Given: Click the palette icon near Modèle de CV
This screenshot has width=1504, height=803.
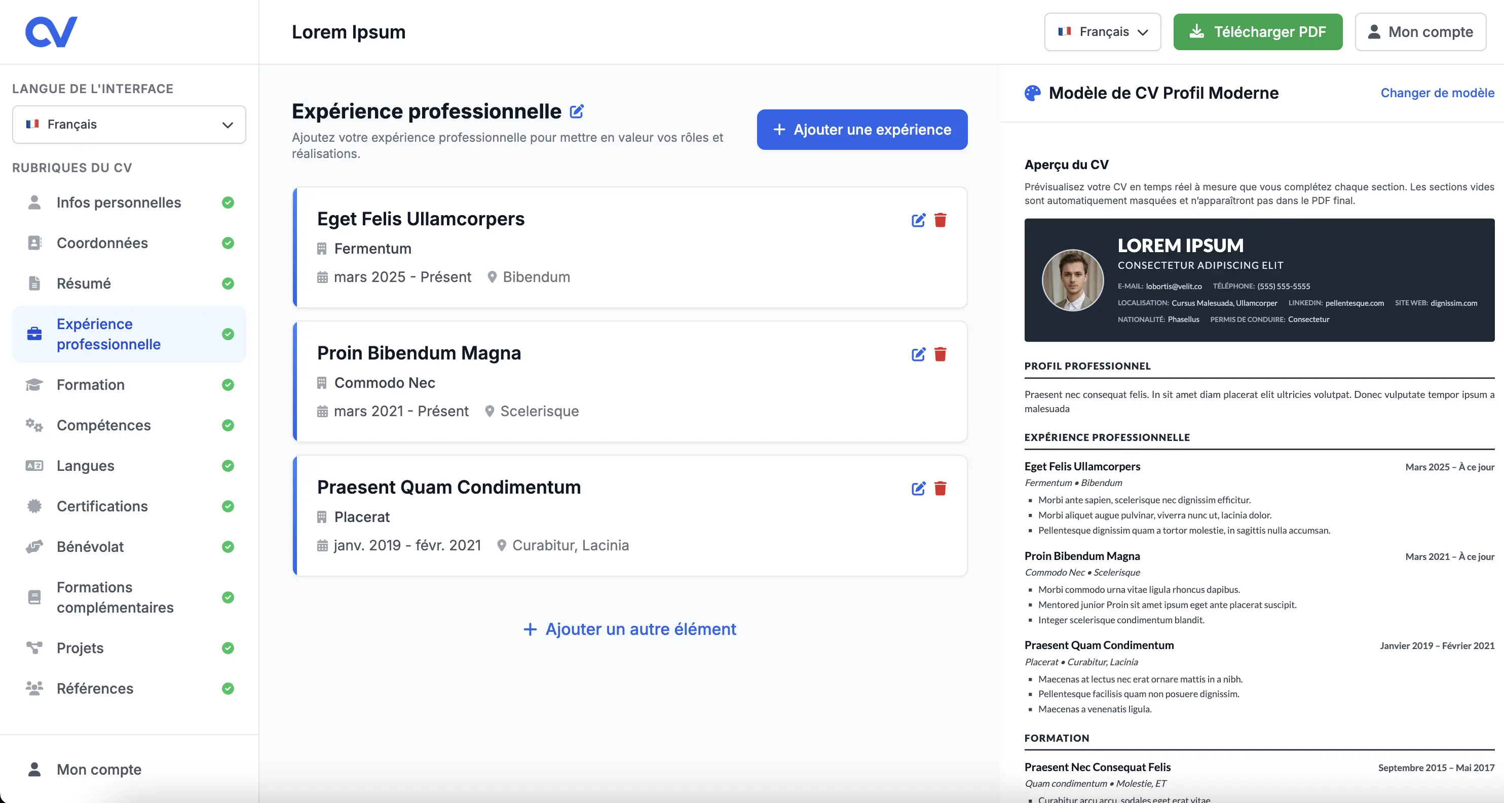Looking at the screenshot, I should click(x=1032, y=92).
